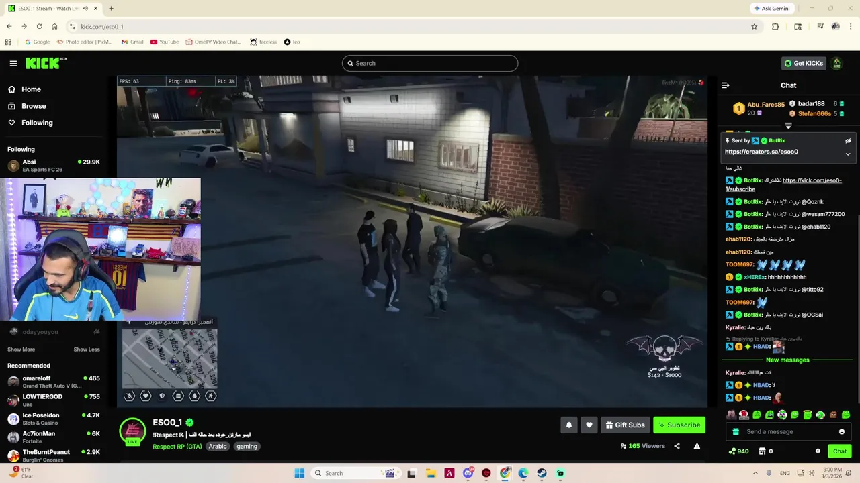Click the user avatar in Kick header
This screenshot has width=860, height=483.
pyautogui.click(x=836, y=63)
